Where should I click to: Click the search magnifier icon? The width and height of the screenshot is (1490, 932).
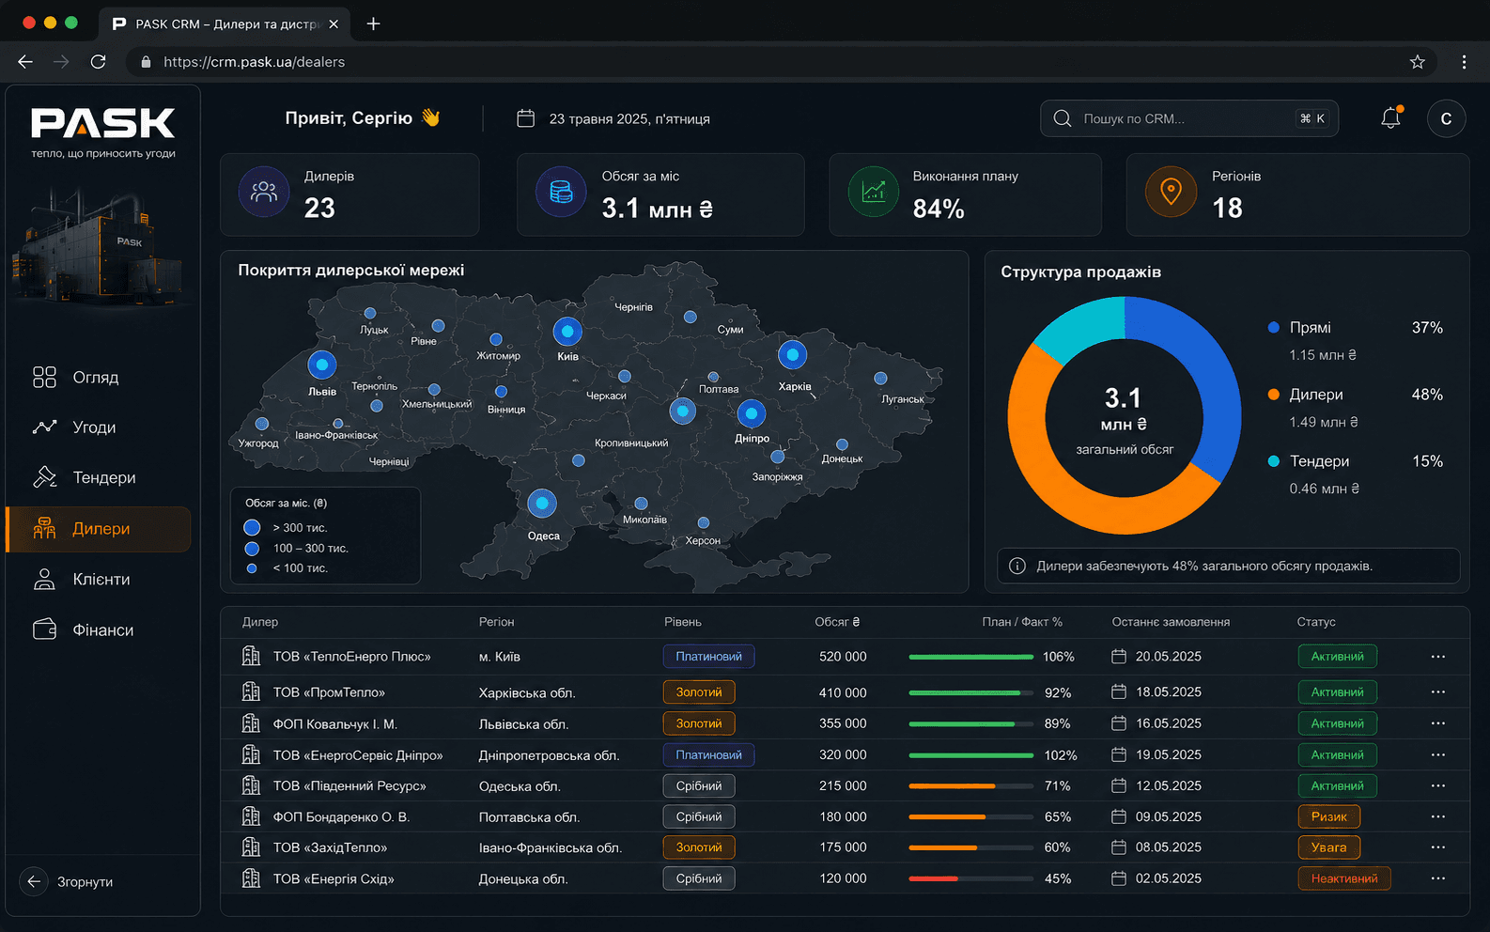(x=1063, y=118)
